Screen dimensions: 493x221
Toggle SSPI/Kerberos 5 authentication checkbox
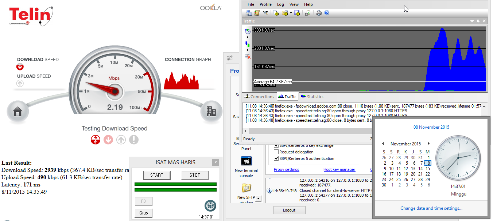pyautogui.click(x=276, y=158)
